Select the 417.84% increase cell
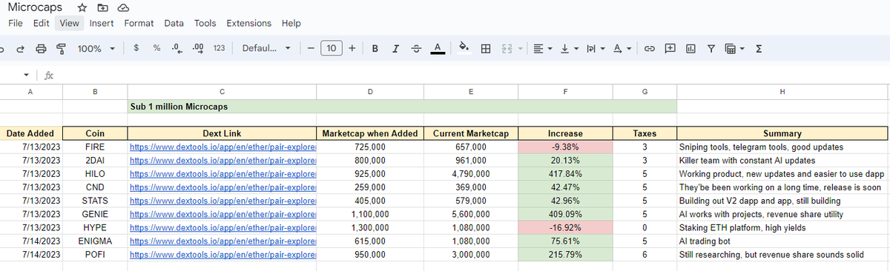The height and width of the screenshot is (271, 890). pos(565,174)
